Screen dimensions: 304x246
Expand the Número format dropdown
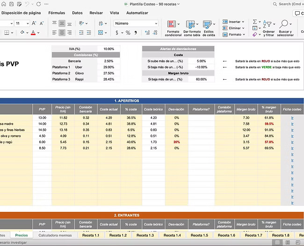(x=155, y=23)
